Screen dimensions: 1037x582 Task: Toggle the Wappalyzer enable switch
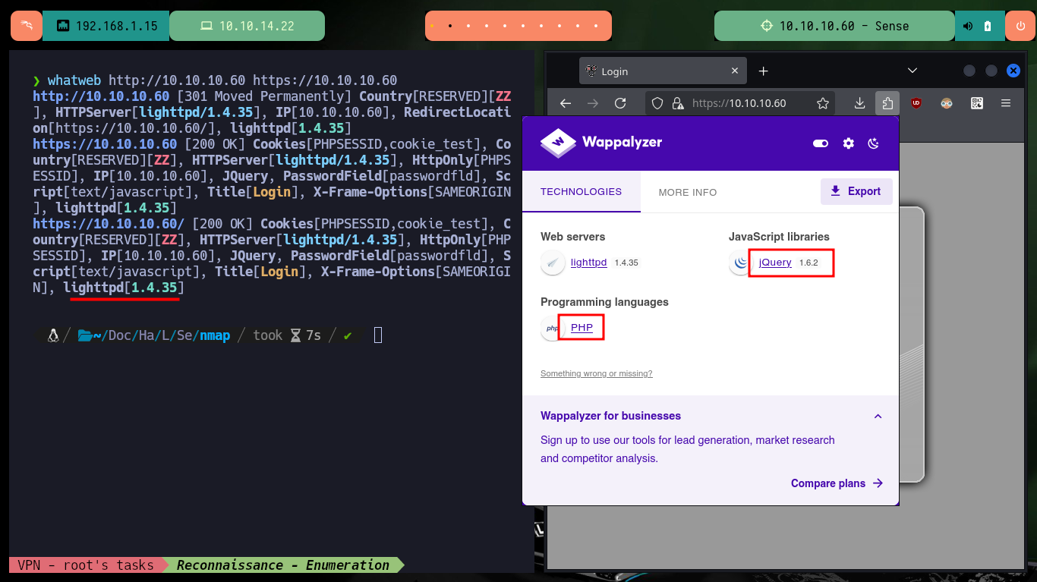click(821, 143)
